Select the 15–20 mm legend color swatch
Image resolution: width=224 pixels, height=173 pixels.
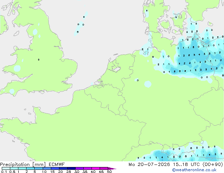(55, 168)
